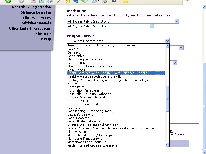Select Marketing Management option
This screenshot has width=206, height=154.
116,139
